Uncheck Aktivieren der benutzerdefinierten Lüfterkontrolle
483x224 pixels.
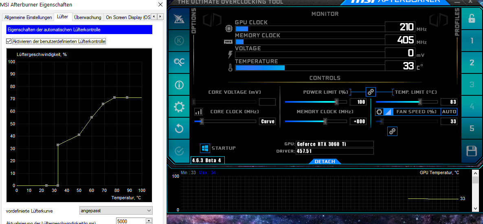pyautogui.click(x=9, y=41)
